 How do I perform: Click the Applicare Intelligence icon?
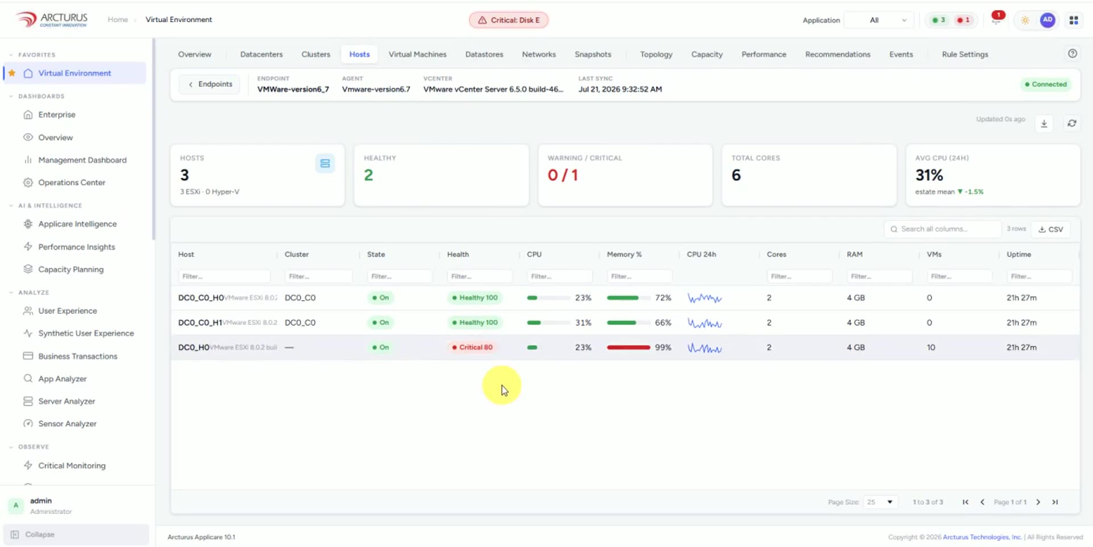(x=28, y=223)
